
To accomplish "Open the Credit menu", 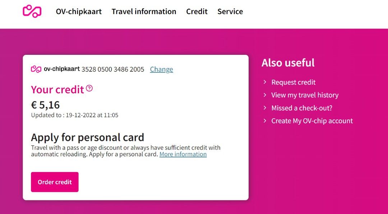I will (x=197, y=11).
